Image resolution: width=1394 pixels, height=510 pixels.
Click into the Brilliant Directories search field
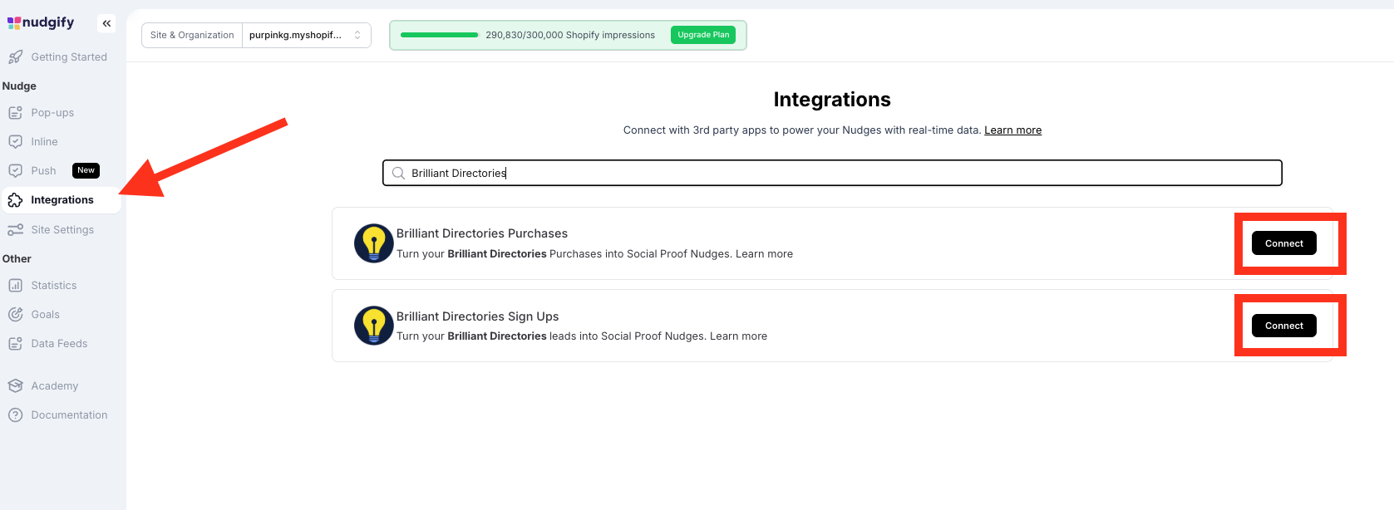point(832,173)
